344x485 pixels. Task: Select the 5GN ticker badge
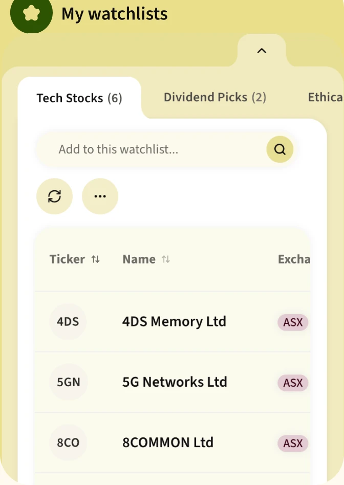(x=69, y=382)
